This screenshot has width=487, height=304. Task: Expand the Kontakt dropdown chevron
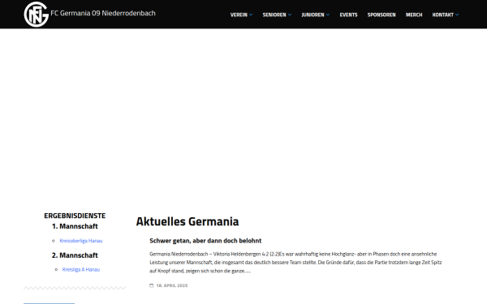pos(457,15)
